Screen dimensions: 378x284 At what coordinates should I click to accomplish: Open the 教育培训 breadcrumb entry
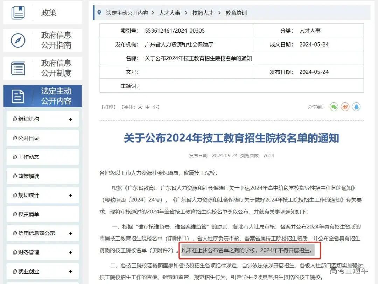[236, 13]
